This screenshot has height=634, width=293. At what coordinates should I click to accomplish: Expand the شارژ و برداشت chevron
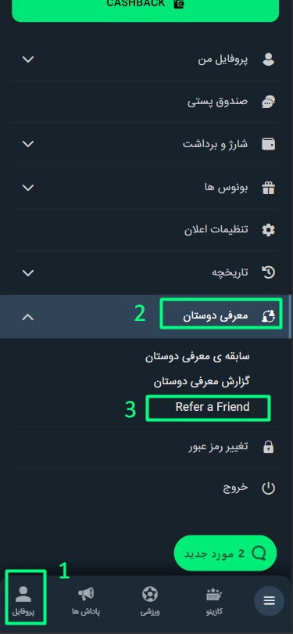pos(28,144)
